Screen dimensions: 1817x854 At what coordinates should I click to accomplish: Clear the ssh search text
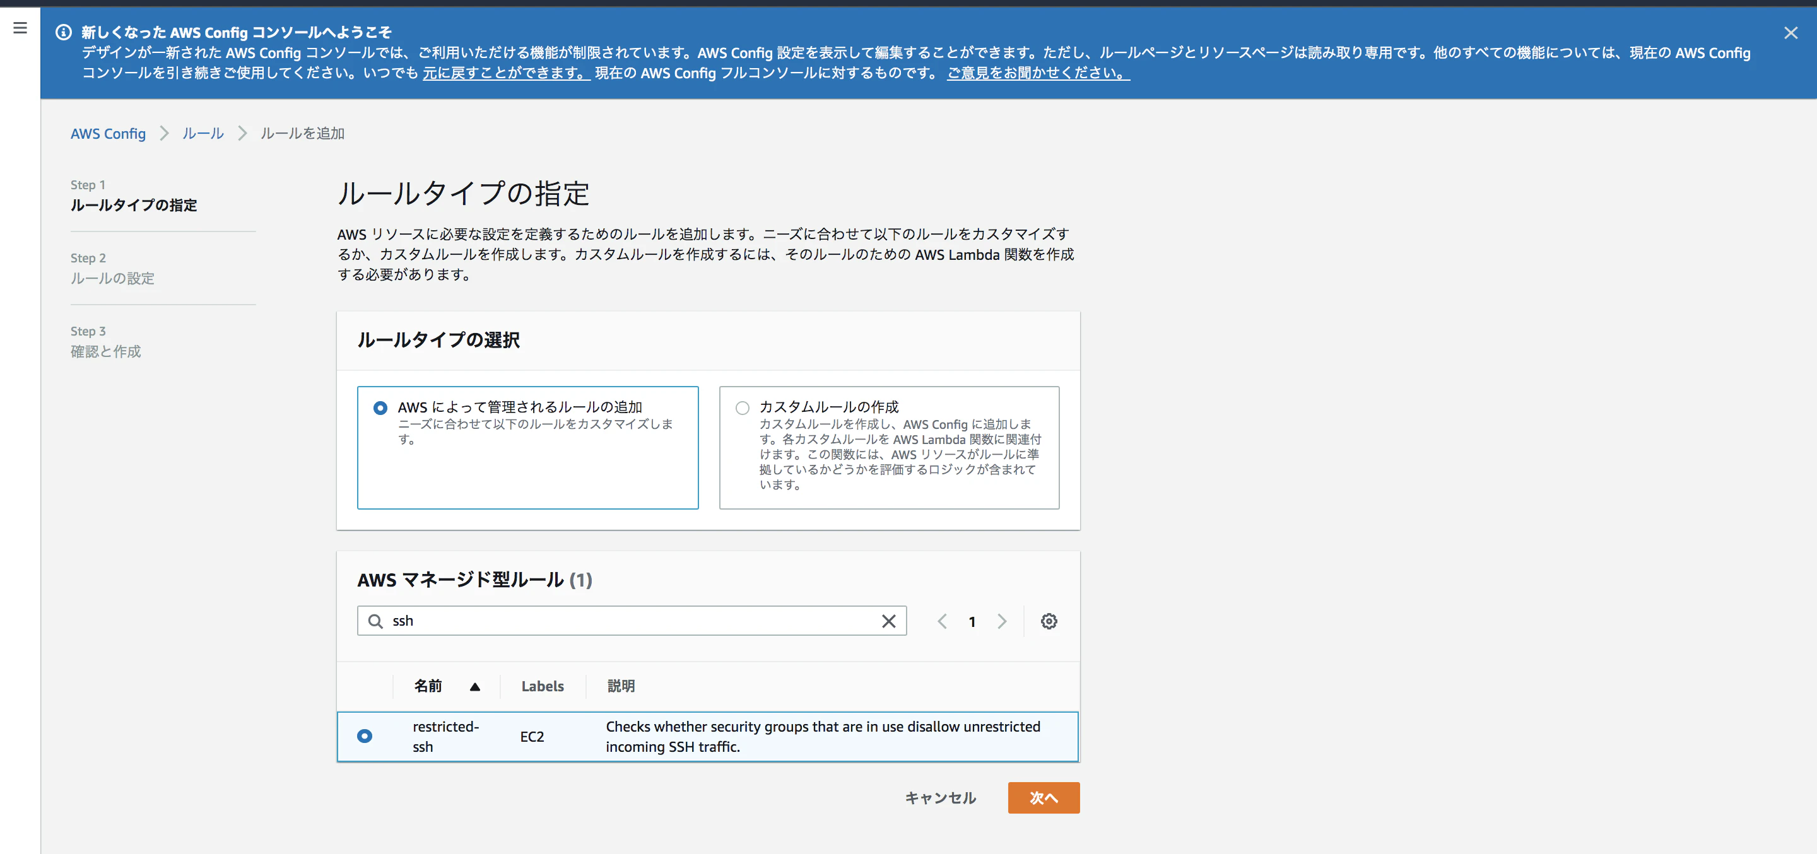point(889,621)
